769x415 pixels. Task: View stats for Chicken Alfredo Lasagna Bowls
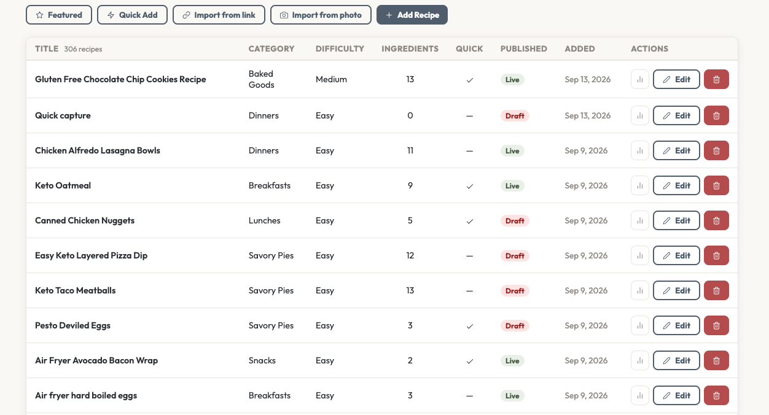point(640,150)
